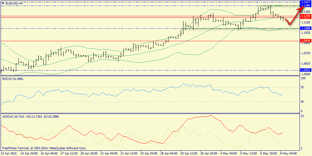Open the dropdown arrow beside EURUSD,H4
The image size is (312, 156).
(x=3, y=3)
